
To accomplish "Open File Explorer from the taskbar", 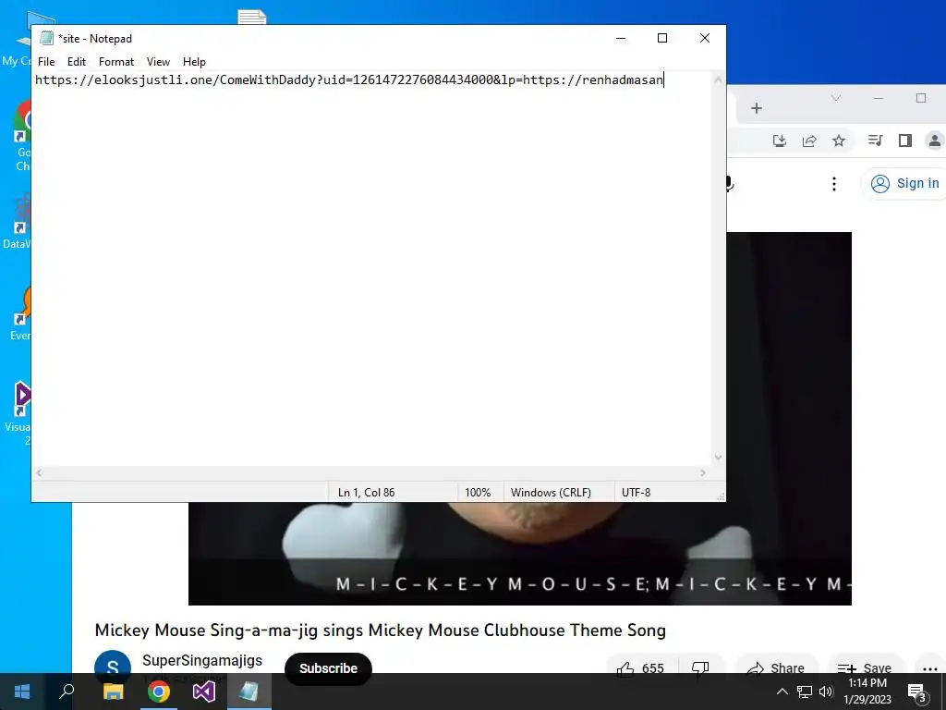I will [113, 692].
